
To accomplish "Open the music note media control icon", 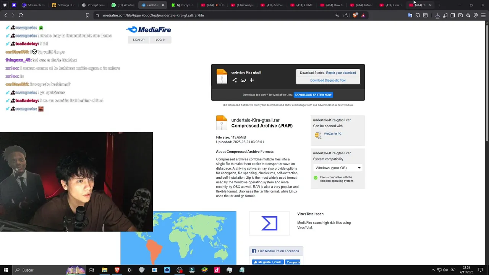I will [445, 15].
